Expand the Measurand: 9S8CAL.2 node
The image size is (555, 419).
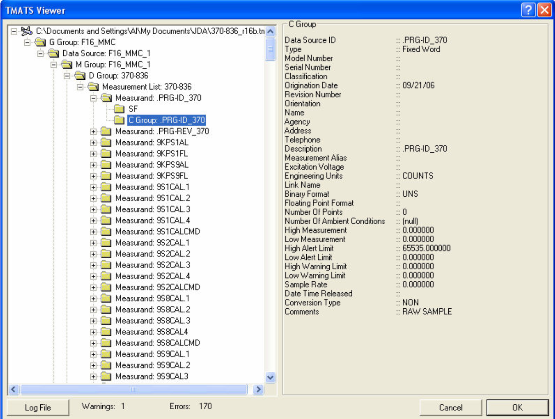pos(93,309)
